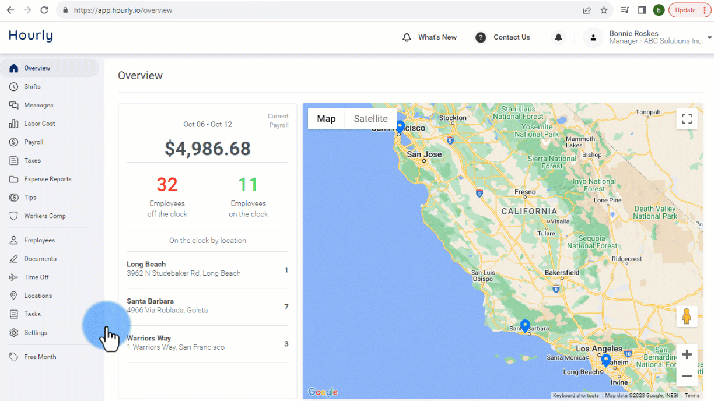Click Oct 06 - Oct 12 date range
The width and height of the screenshot is (714, 401).
pos(208,124)
